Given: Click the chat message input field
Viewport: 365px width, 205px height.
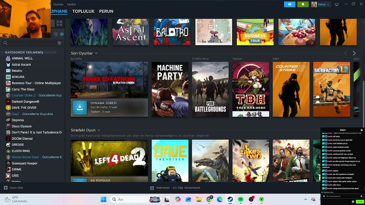Looking at the screenshot, I should pyautogui.click(x=342, y=196).
